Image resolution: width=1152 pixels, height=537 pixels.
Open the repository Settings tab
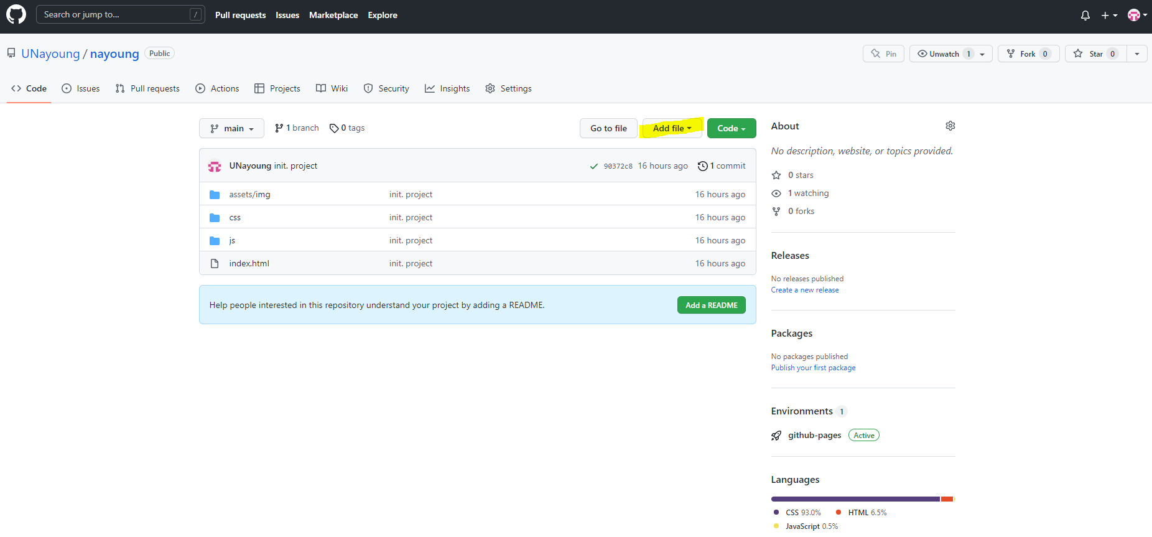tap(508, 88)
